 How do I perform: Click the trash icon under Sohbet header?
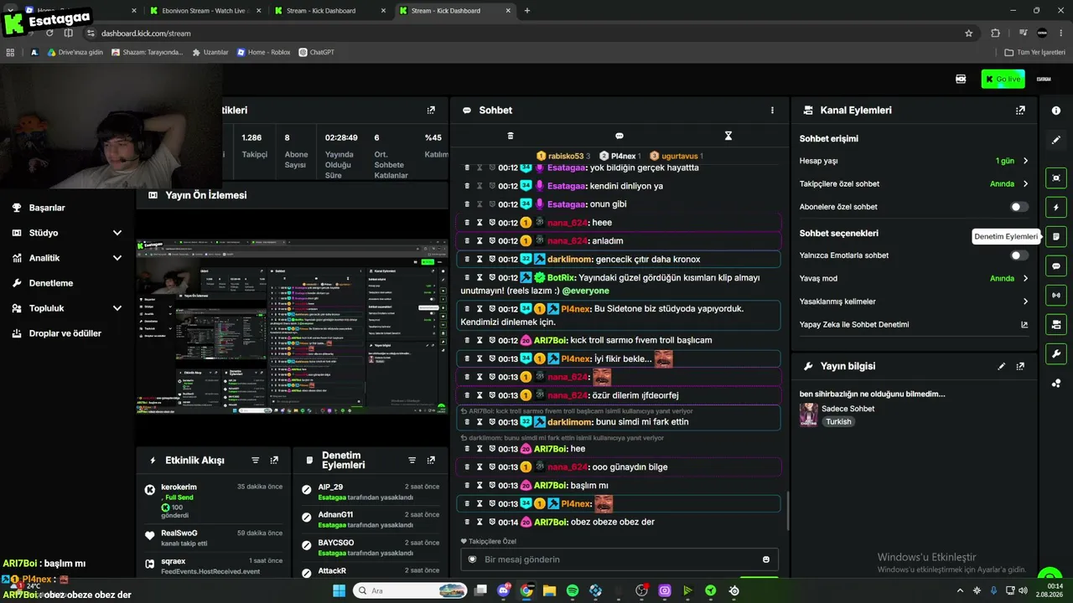510,136
